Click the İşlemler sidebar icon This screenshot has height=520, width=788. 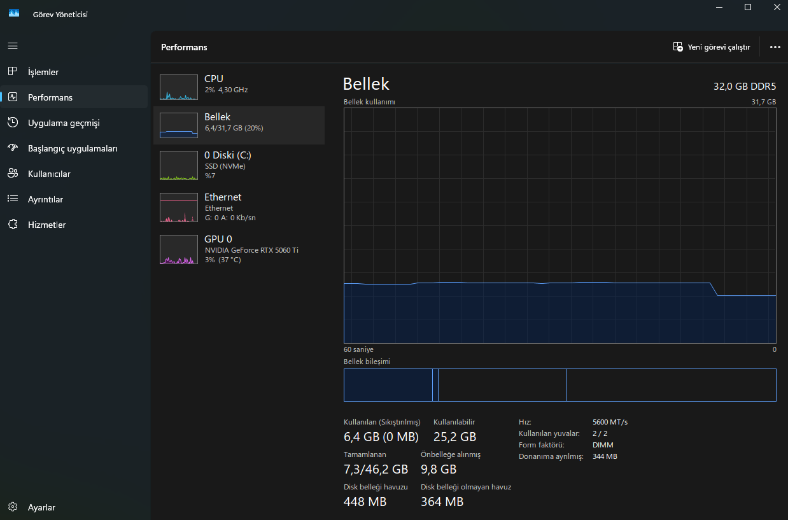[13, 71]
